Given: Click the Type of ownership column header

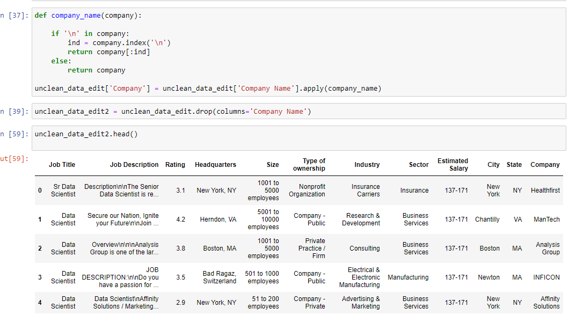Looking at the screenshot, I should 309,164.
